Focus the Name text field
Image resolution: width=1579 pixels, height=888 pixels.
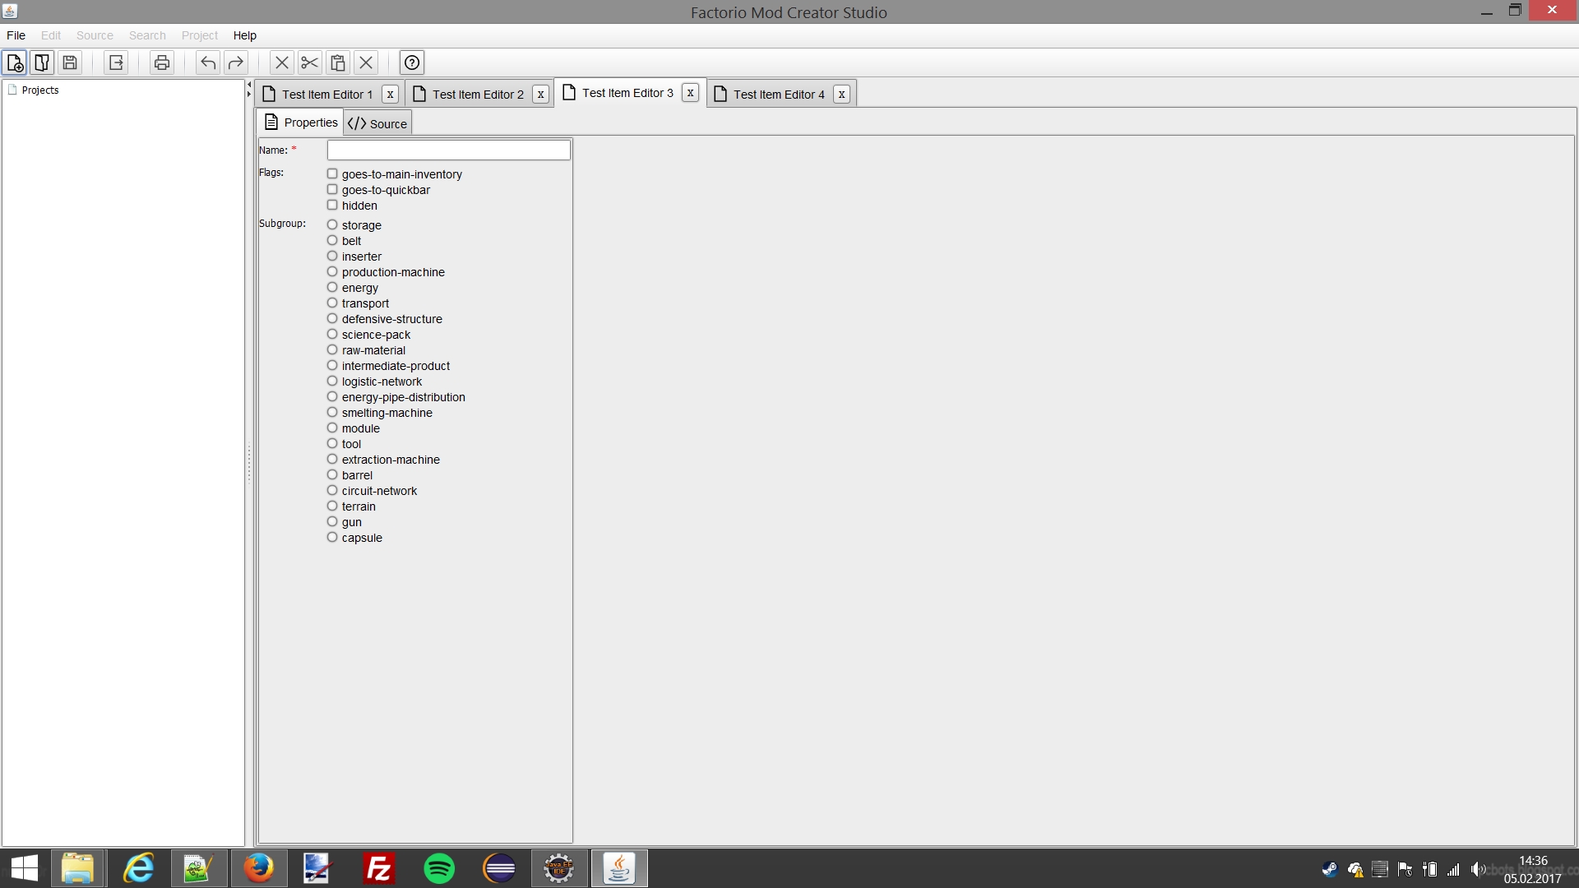pyautogui.click(x=448, y=150)
